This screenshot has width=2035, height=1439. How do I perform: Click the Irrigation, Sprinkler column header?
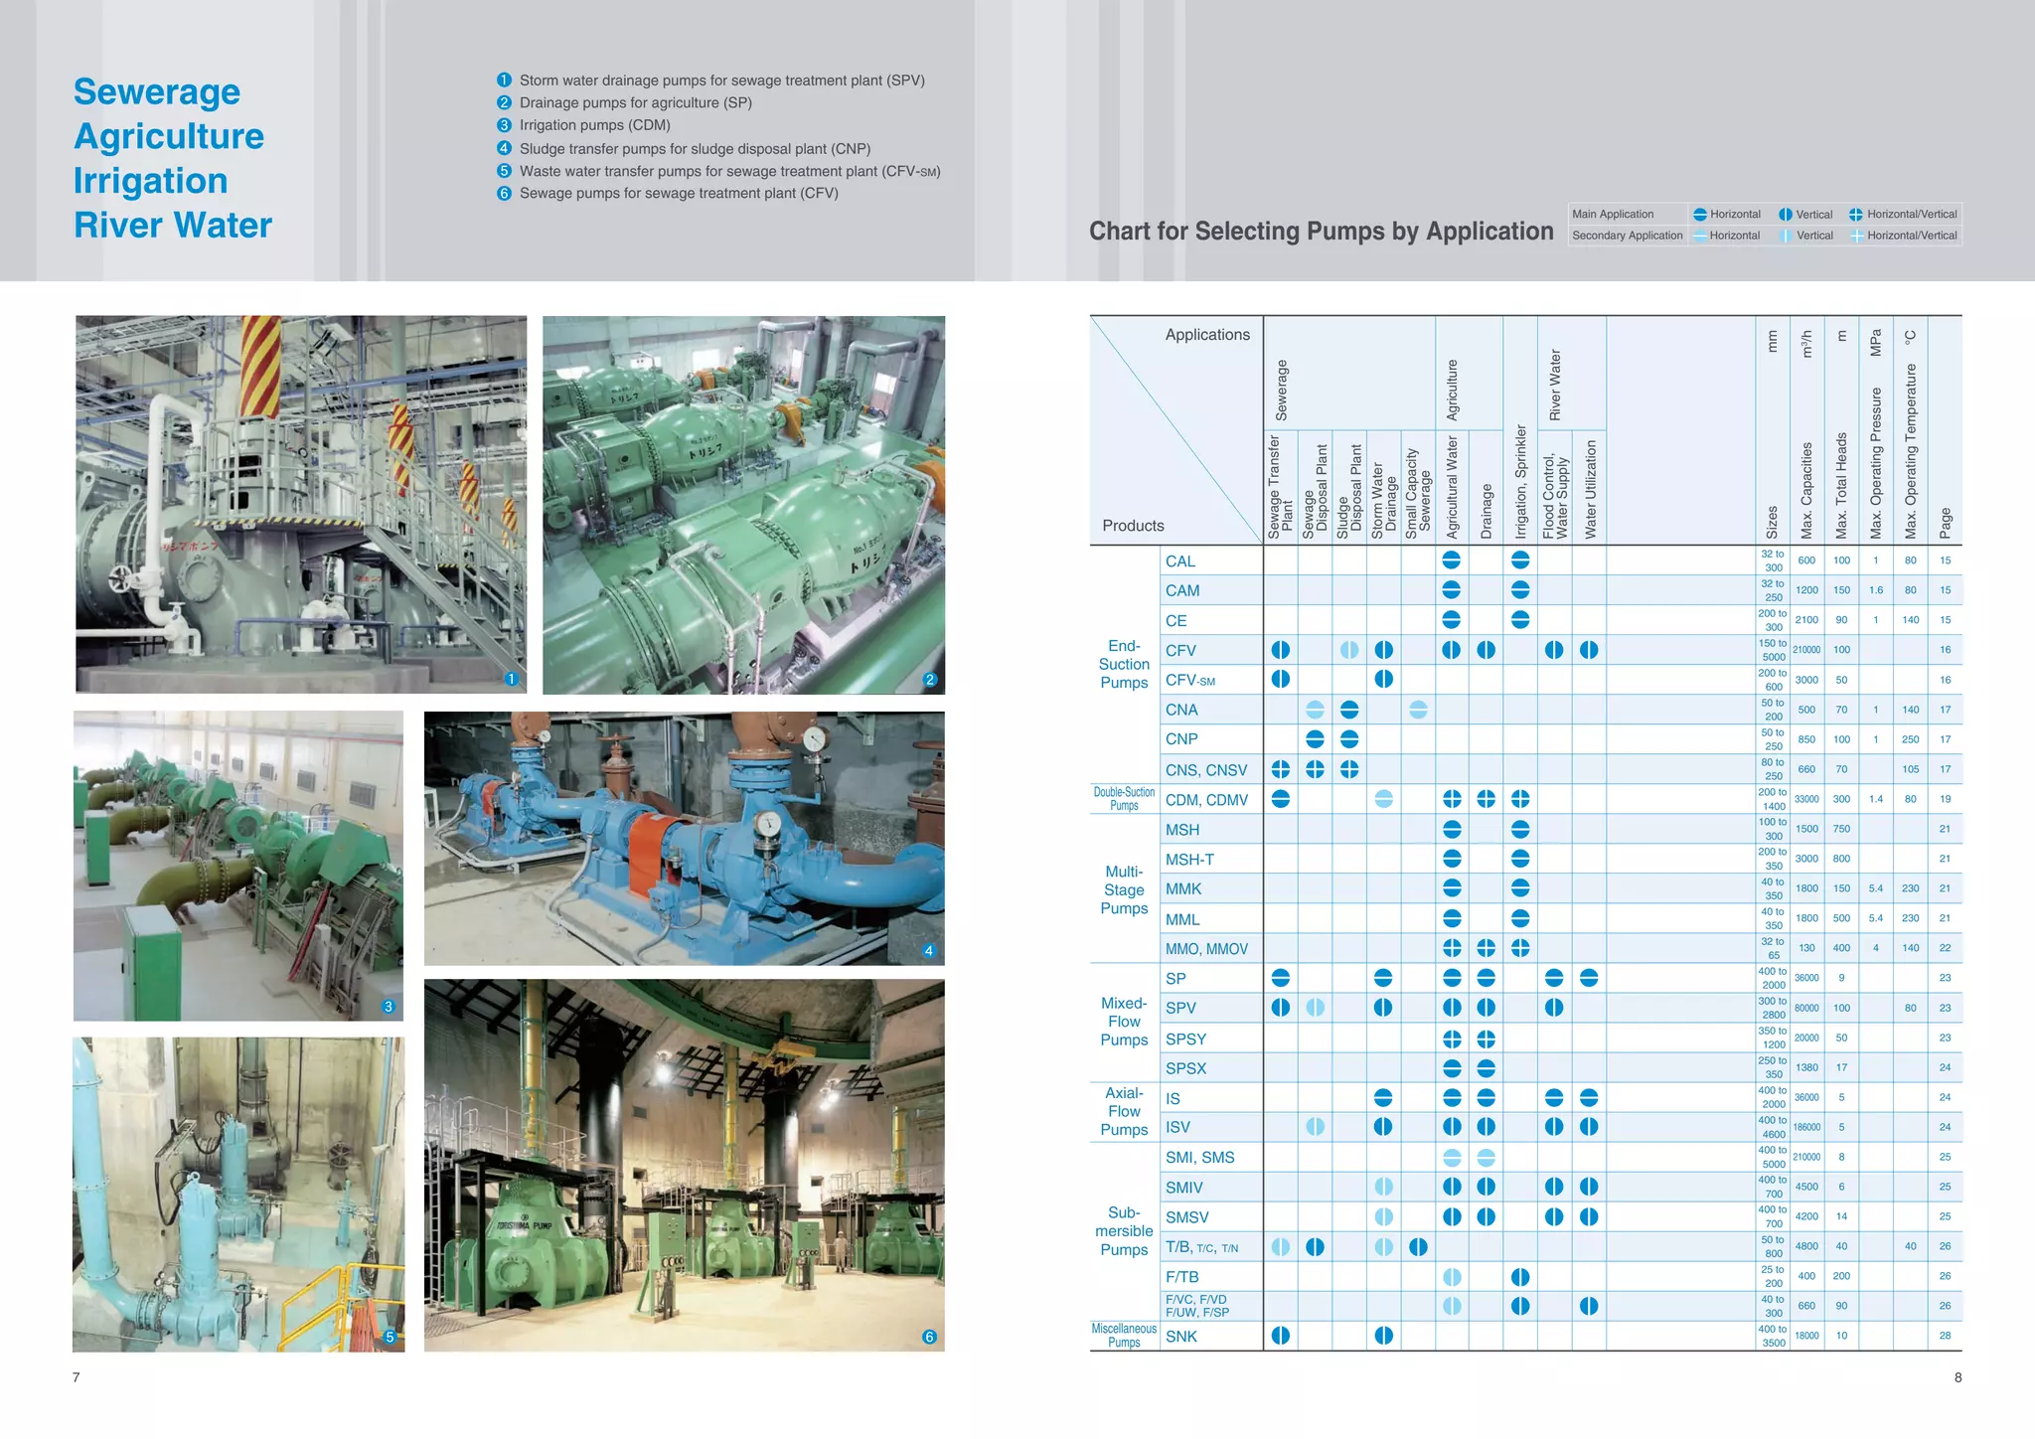click(x=1520, y=482)
